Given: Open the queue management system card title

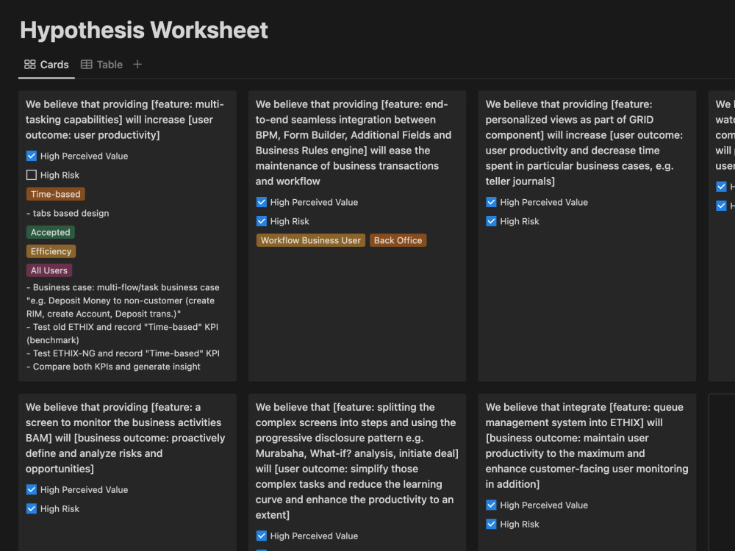Looking at the screenshot, I should point(587,446).
